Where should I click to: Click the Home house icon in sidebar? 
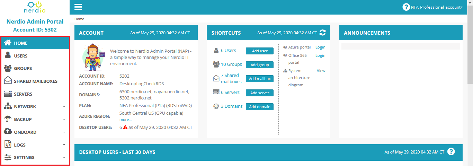coord(8,43)
